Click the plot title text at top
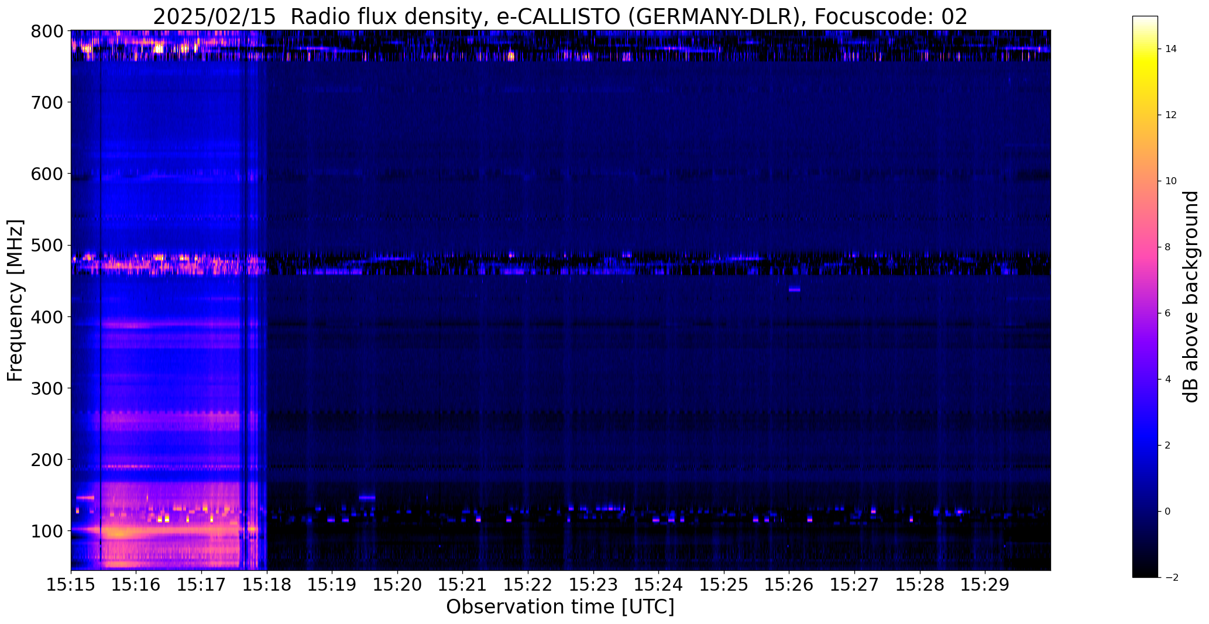 click(x=560, y=17)
